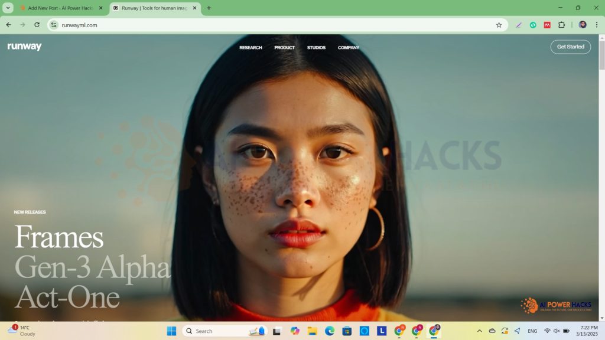Click the site information icon in the address bar

click(54, 25)
